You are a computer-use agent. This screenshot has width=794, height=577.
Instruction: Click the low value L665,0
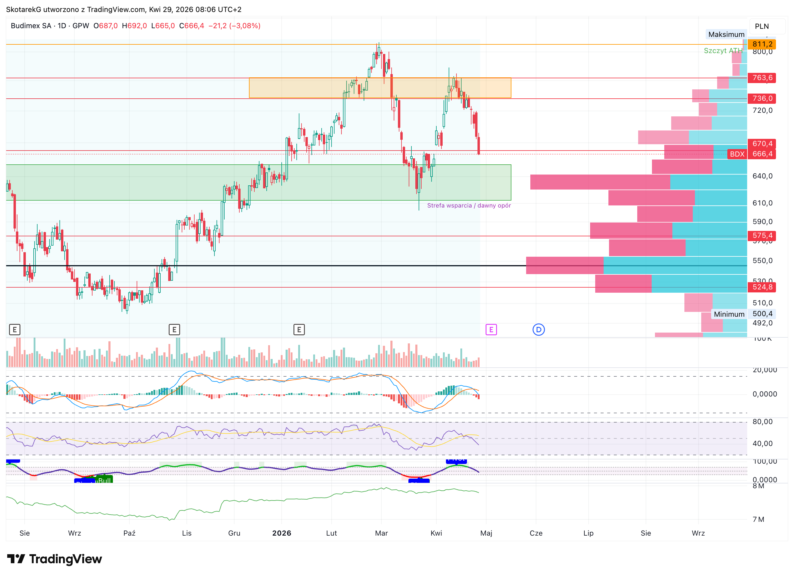163,26
